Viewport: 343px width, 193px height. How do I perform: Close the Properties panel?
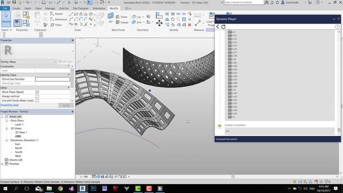pos(72,41)
